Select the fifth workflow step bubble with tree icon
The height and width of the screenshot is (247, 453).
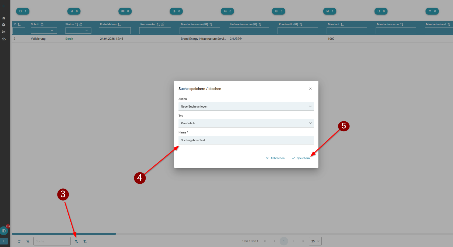coord(227,11)
